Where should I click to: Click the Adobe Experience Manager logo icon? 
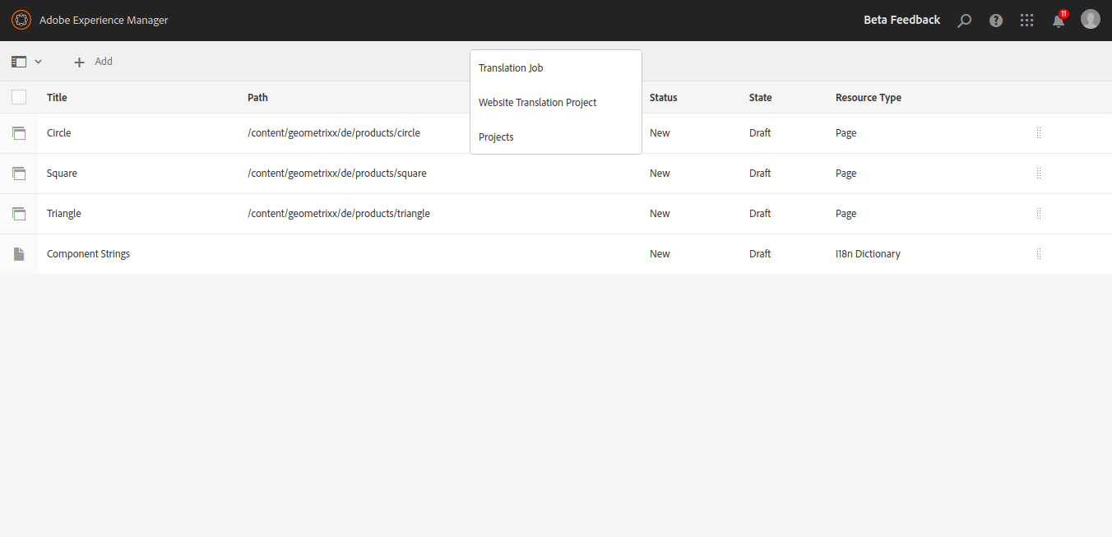(x=21, y=21)
